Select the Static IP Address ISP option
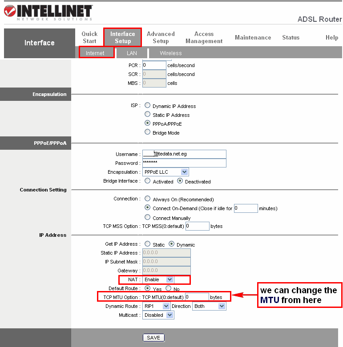343x347 pixels. click(x=147, y=114)
